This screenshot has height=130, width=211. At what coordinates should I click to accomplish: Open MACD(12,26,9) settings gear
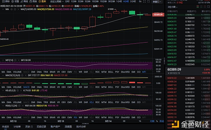click(23, 75)
